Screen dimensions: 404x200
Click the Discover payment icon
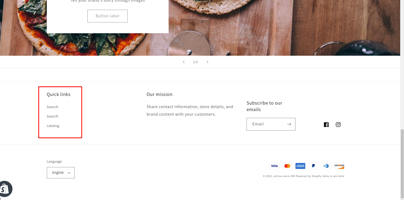coord(339,166)
